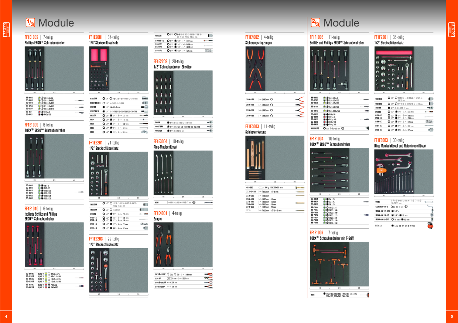
Task: Open the FF1E5003 Schlagwerkzeuge tray image
Action: point(275,157)
